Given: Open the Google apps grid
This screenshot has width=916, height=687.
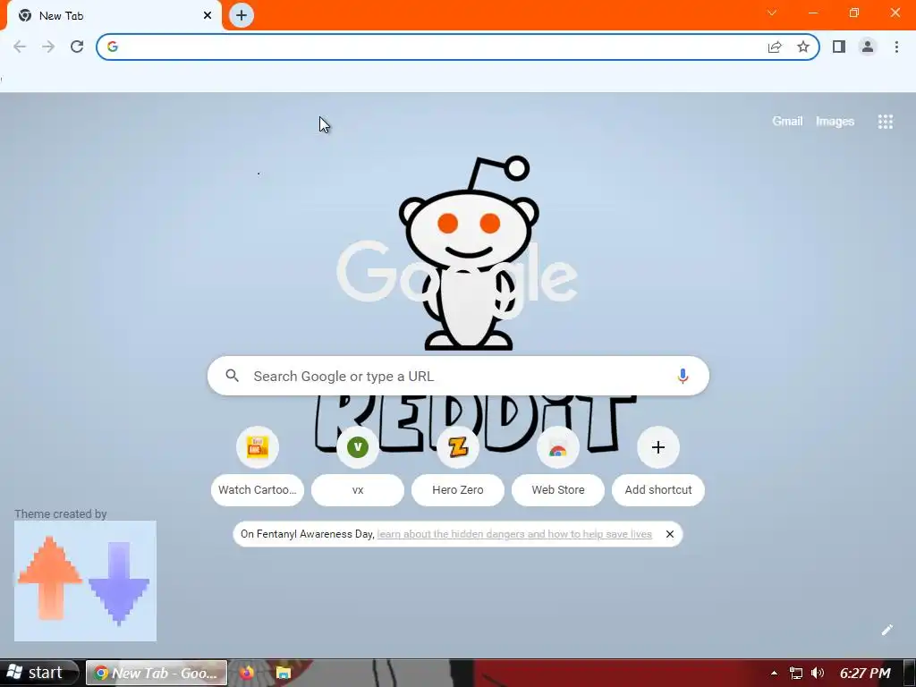Looking at the screenshot, I should tap(885, 122).
